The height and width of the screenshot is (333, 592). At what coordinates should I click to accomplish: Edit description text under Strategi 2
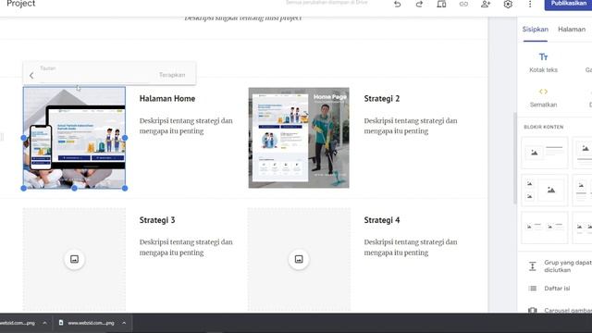[x=411, y=126]
